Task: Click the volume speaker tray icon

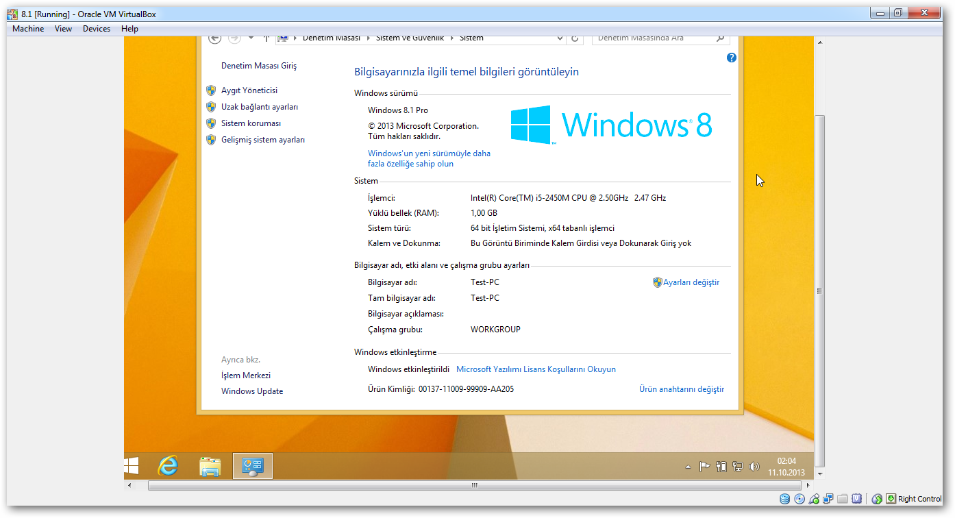Action: pos(754,467)
